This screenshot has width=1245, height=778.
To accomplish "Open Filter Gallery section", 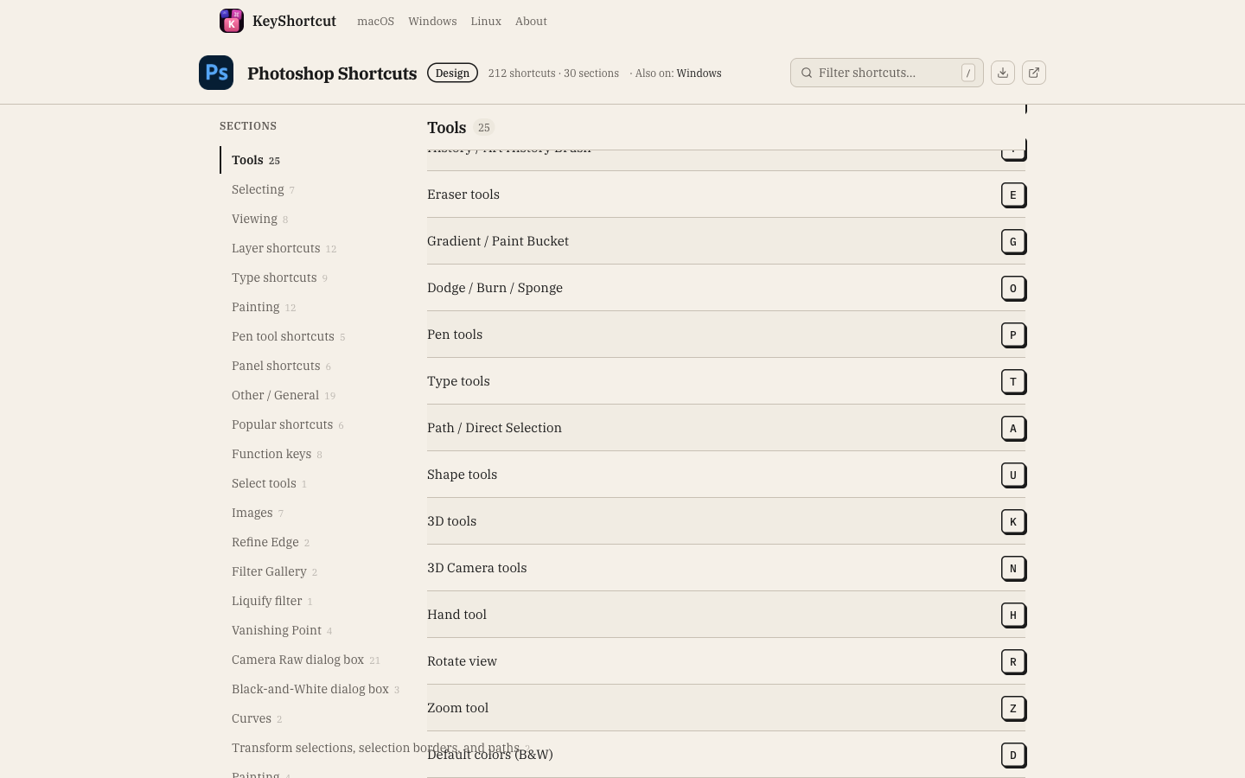I will click(274, 571).
